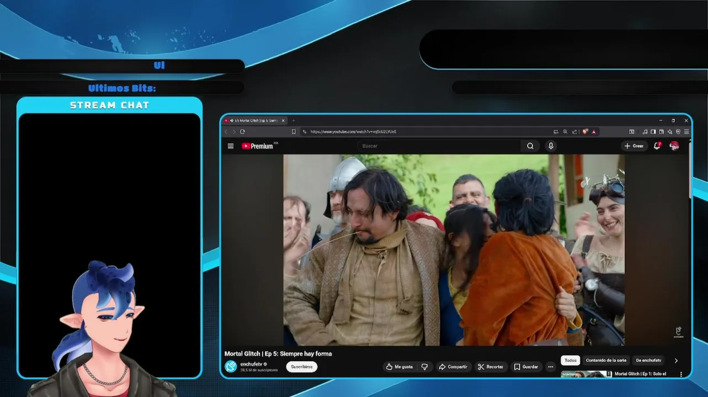Click the YouTube Premium logo
The height and width of the screenshot is (397, 708).
point(257,146)
